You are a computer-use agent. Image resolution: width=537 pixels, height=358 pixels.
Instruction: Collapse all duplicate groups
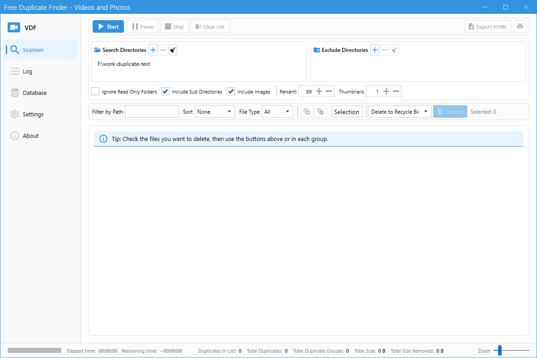(x=320, y=112)
